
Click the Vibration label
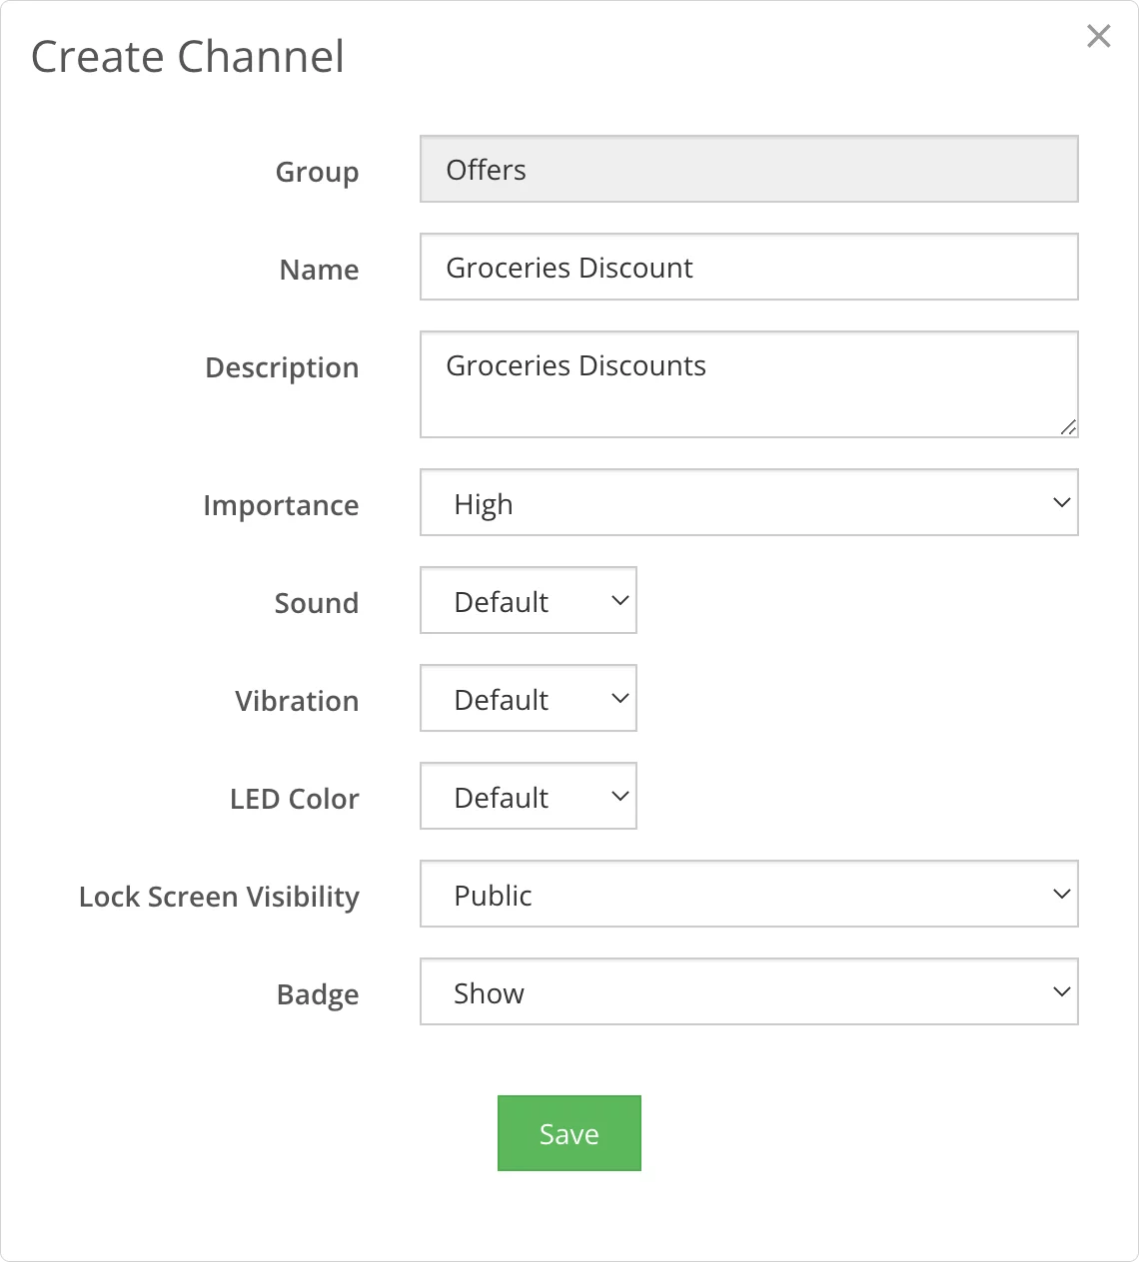(x=297, y=701)
